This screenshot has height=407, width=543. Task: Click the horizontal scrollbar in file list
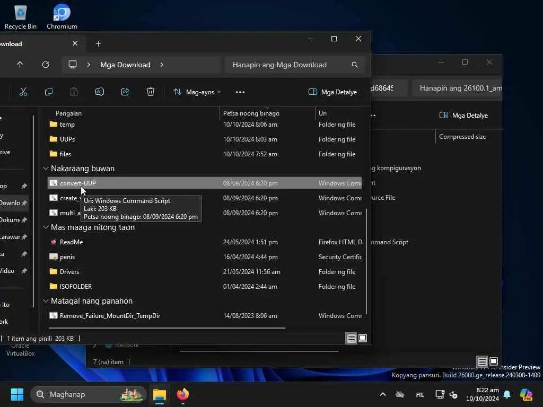click(x=167, y=328)
